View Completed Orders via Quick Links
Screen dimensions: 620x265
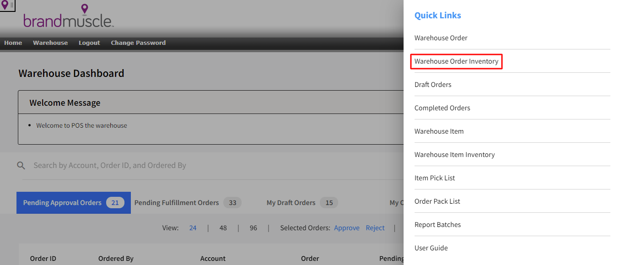click(442, 108)
